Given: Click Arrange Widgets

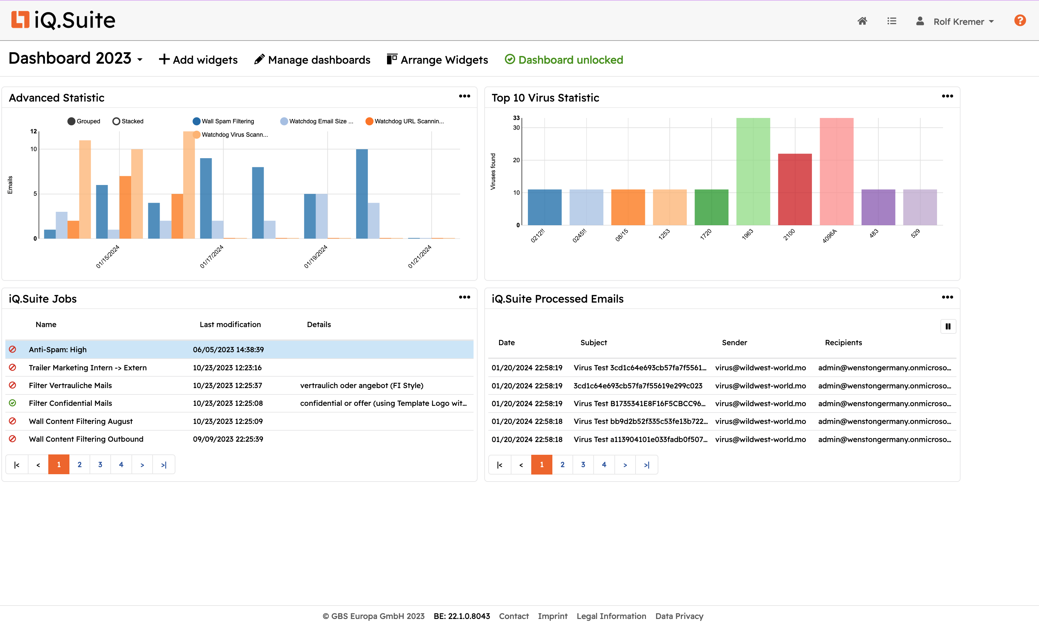Looking at the screenshot, I should (x=438, y=60).
